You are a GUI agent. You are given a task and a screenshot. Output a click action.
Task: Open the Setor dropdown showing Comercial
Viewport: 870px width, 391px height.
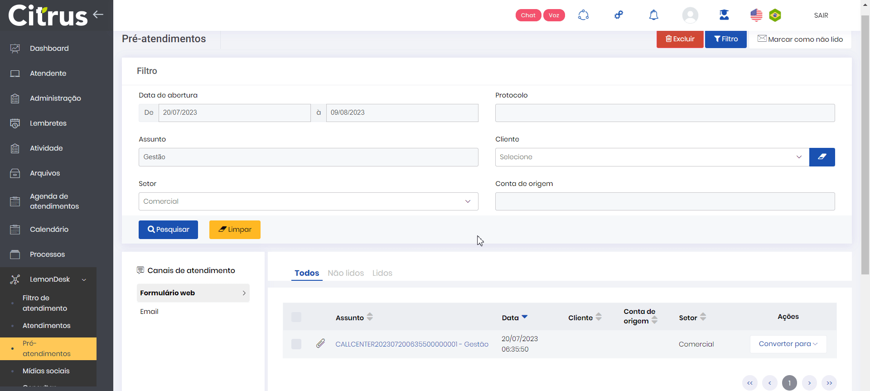pyautogui.click(x=308, y=201)
